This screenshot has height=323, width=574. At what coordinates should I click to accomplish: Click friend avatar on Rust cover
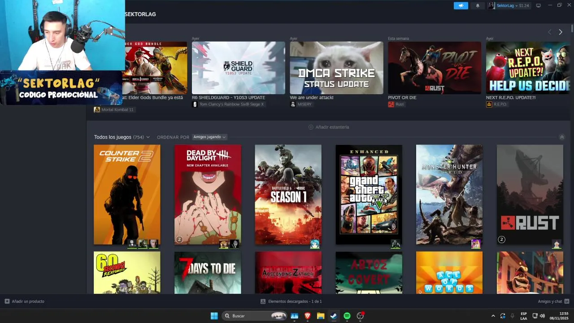[557, 244]
